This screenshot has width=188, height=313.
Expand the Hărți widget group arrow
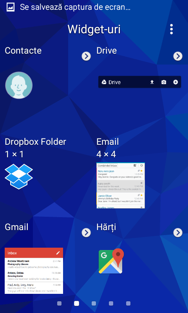tap(178, 232)
